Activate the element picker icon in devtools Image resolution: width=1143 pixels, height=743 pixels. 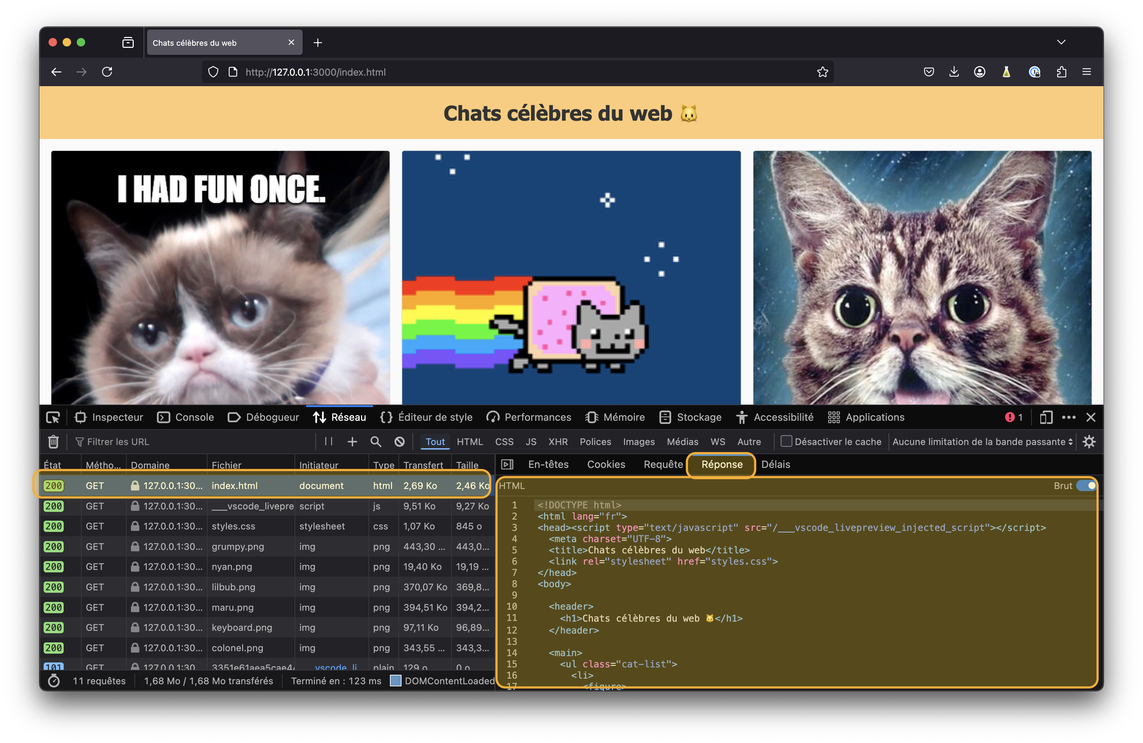pyautogui.click(x=53, y=418)
